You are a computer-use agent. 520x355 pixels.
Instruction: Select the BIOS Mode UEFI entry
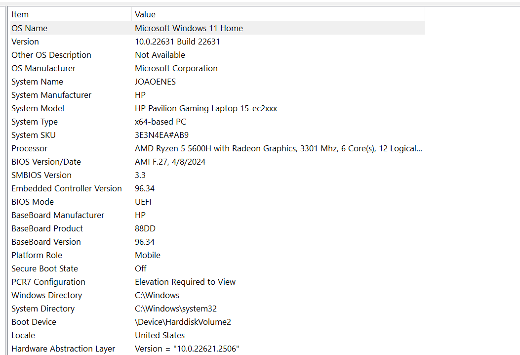click(x=143, y=202)
